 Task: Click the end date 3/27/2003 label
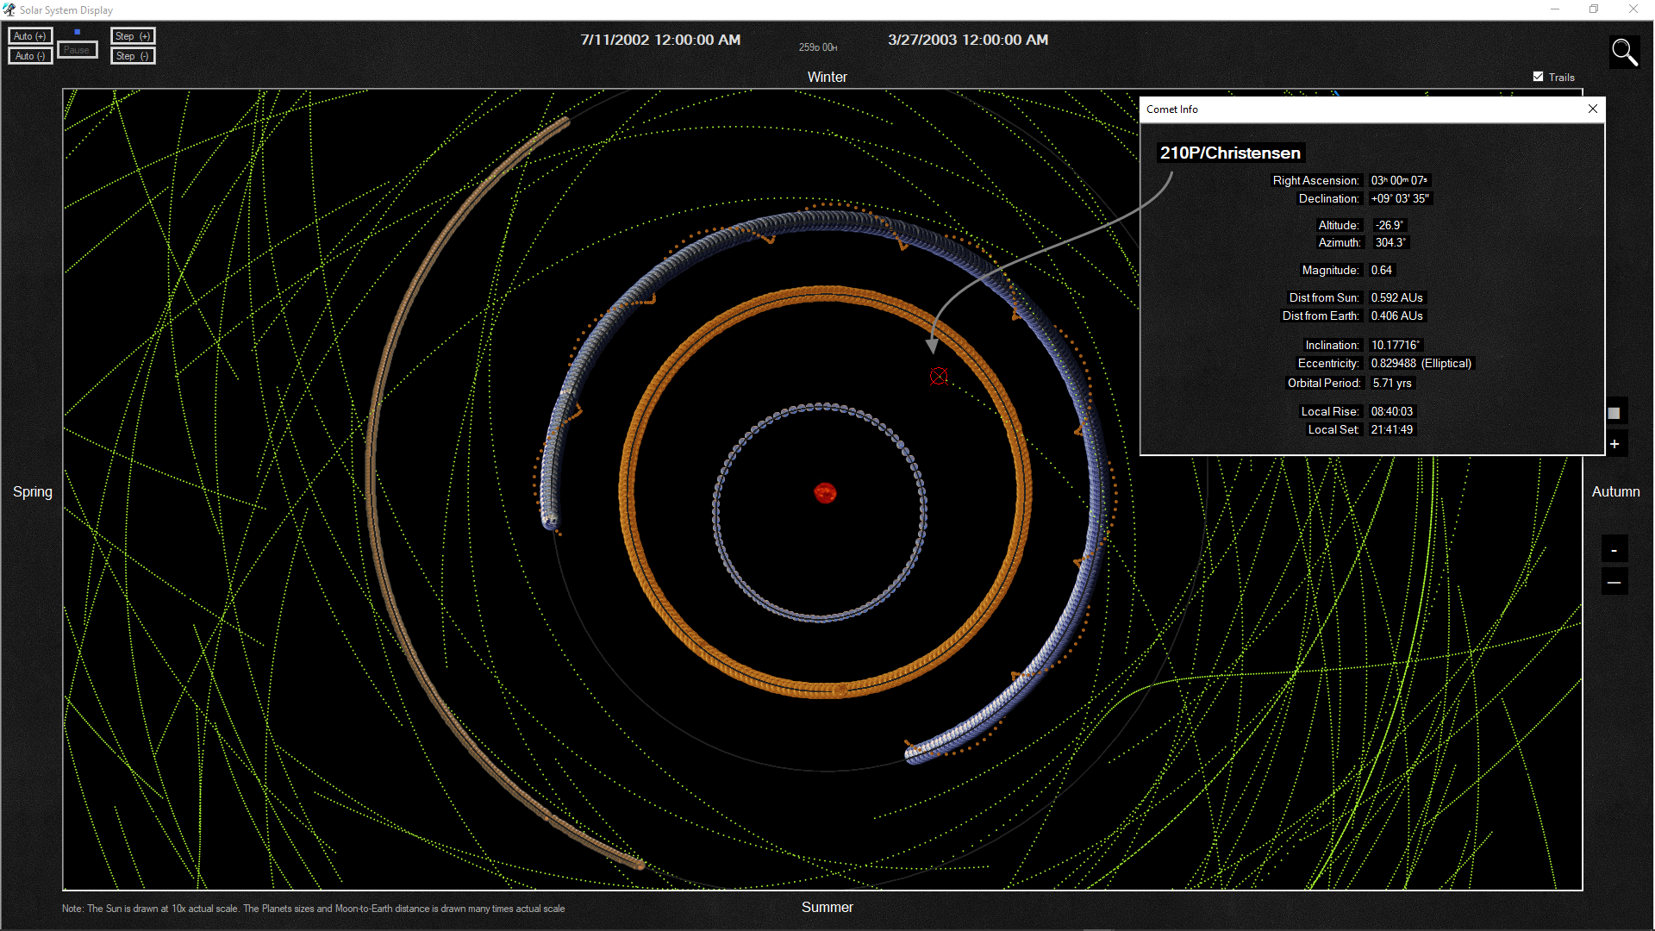(968, 40)
